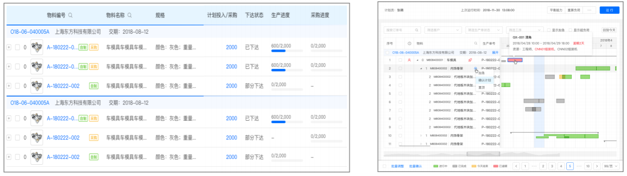Click red person icon in Gantt row 1
This screenshot has width=627, height=176.
pyautogui.click(x=409, y=60)
